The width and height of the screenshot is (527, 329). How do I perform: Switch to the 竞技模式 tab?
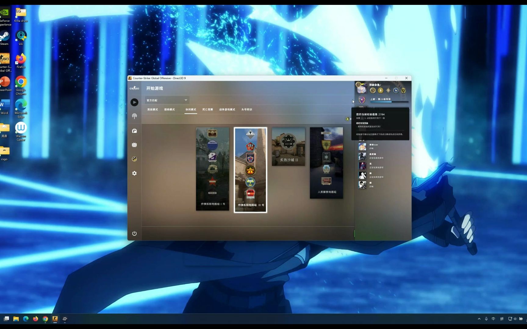tap(152, 109)
